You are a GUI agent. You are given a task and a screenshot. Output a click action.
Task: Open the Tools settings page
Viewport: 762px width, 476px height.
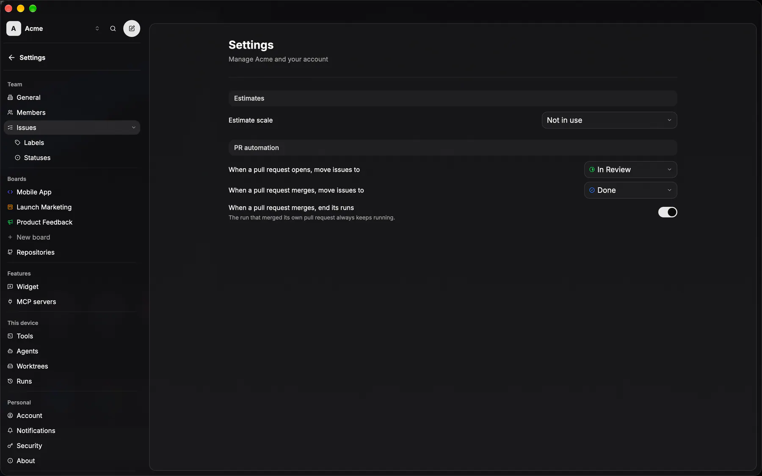point(72,336)
